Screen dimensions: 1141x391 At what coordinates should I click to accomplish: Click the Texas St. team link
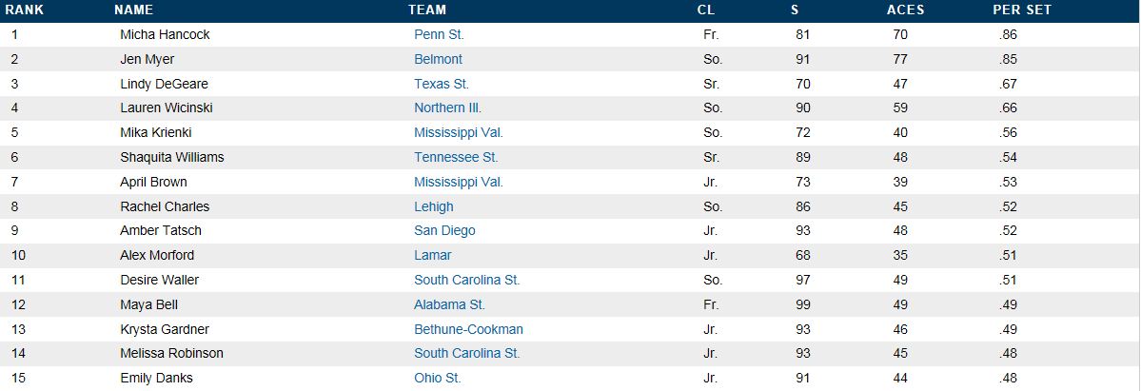point(442,84)
